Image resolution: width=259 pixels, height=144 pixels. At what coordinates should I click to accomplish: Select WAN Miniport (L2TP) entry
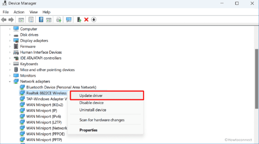click(x=44, y=122)
